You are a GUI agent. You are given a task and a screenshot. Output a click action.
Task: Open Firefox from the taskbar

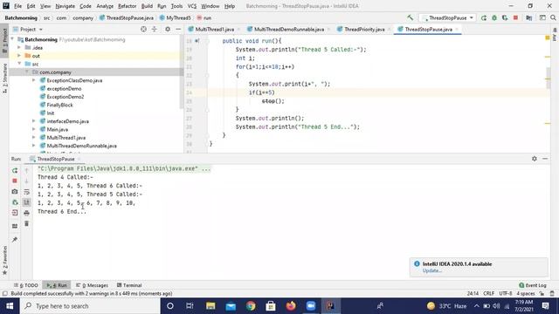[x=291, y=306]
